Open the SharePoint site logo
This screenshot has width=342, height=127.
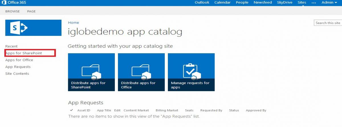33,28
